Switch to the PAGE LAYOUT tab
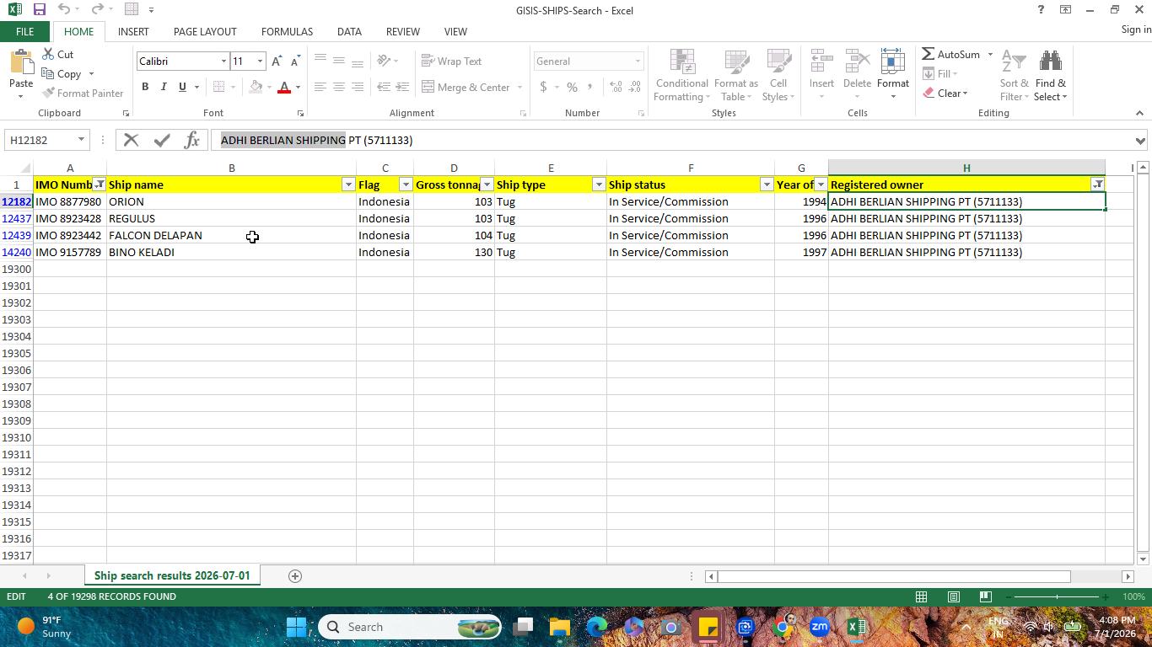Screen dimensions: 1152x647 click(x=205, y=31)
